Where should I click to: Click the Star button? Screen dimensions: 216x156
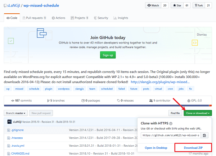[177, 5]
